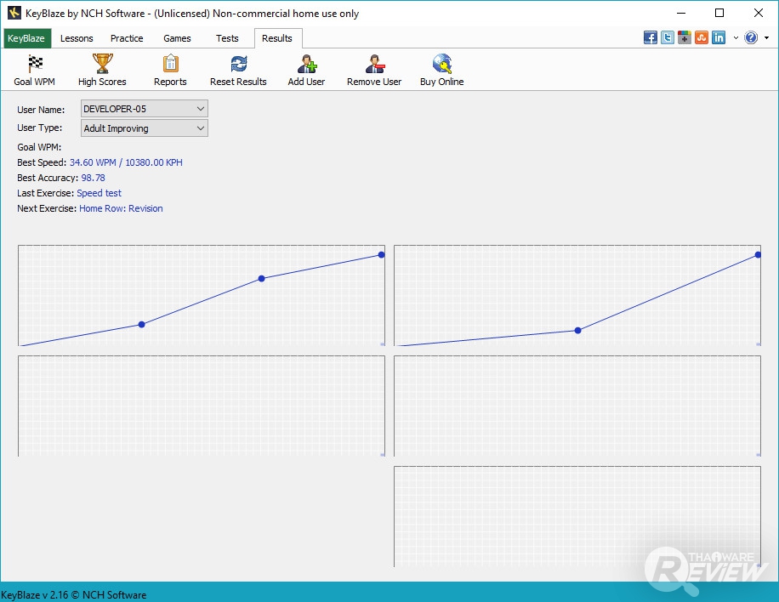The height and width of the screenshot is (602, 779).
Task: Select the Results tab
Action: click(277, 38)
